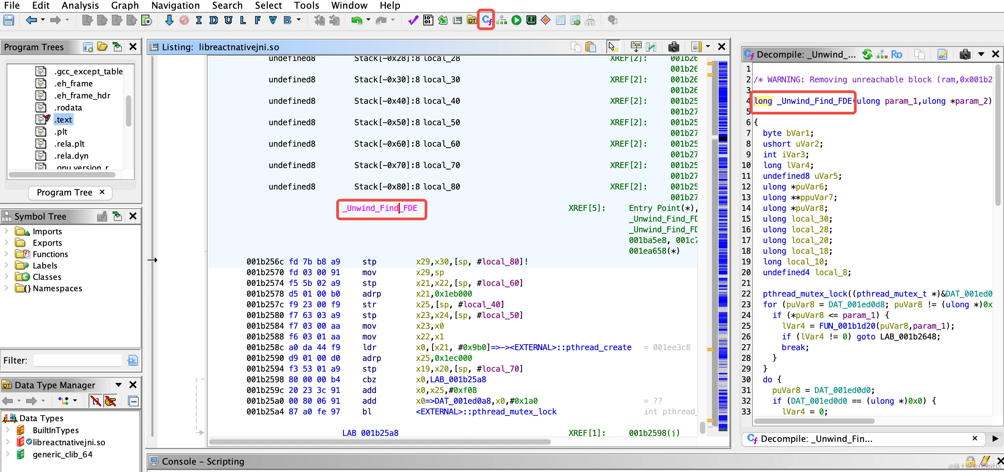Screen dimensions: 1004x472
Task: Click the green Undo arrow
Action: [357, 20]
